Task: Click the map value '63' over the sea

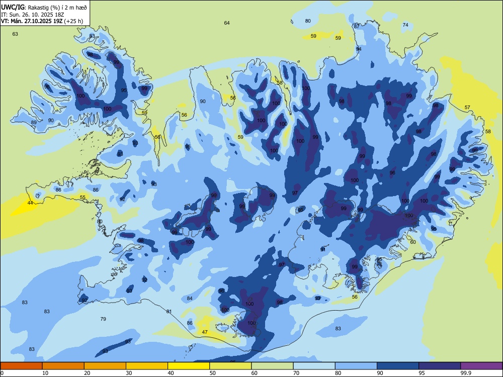Action: point(15,34)
